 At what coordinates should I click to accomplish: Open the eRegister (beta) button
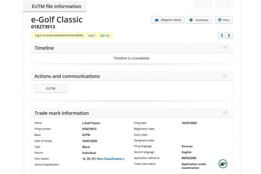click(168, 20)
